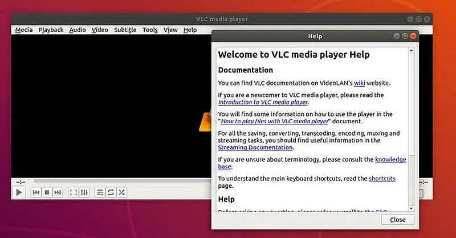Close the Help dialog with the orange X
Viewport: 456px width, 238px height.
point(413,36)
